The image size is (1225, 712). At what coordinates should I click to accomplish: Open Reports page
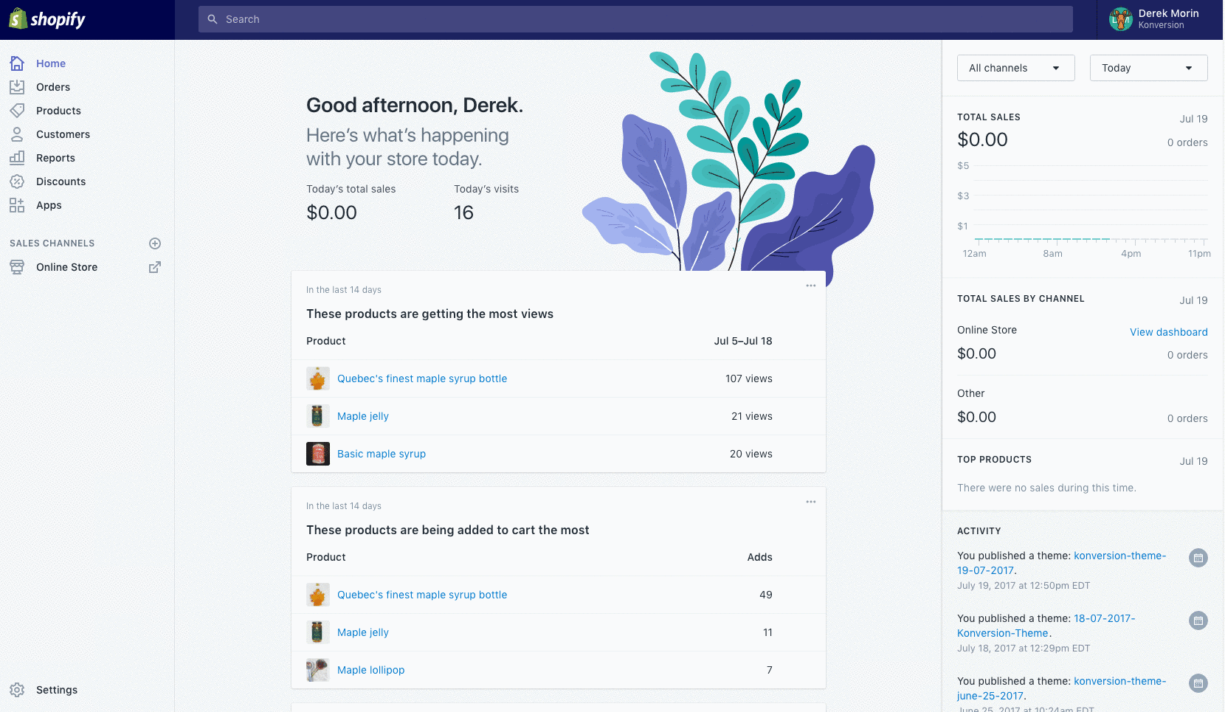[x=55, y=158]
